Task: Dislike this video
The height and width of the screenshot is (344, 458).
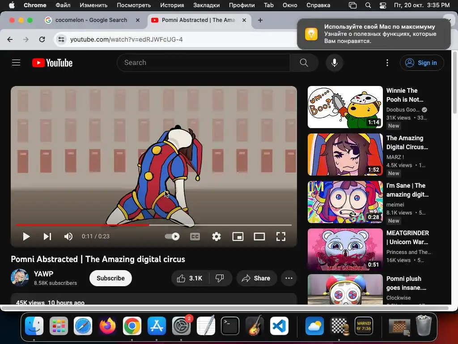Action: [x=220, y=278]
